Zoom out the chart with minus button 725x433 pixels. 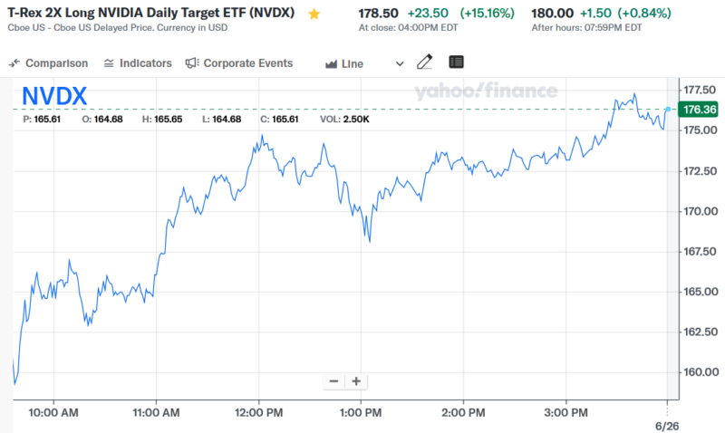[333, 381]
